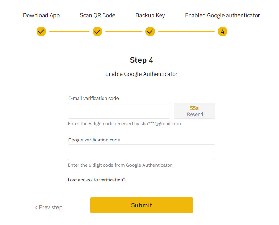The width and height of the screenshot is (279, 225).
Task: Open the Download App step
Action: click(41, 15)
